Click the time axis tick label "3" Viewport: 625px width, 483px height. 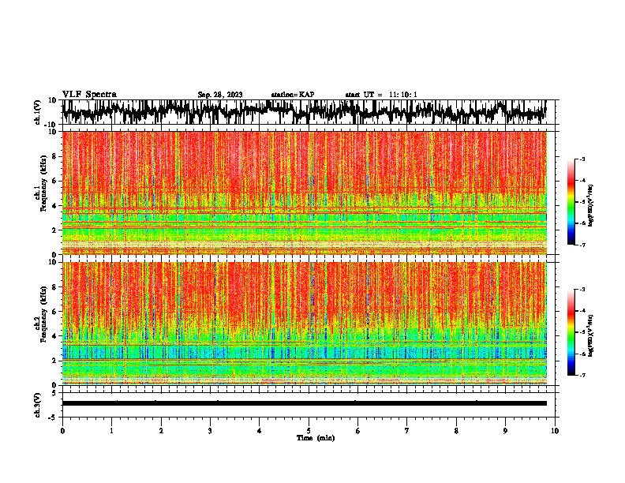coord(210,431)
